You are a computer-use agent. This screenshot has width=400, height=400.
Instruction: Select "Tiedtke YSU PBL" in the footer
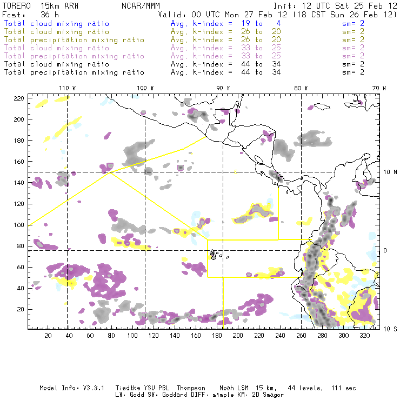[142, 388]
